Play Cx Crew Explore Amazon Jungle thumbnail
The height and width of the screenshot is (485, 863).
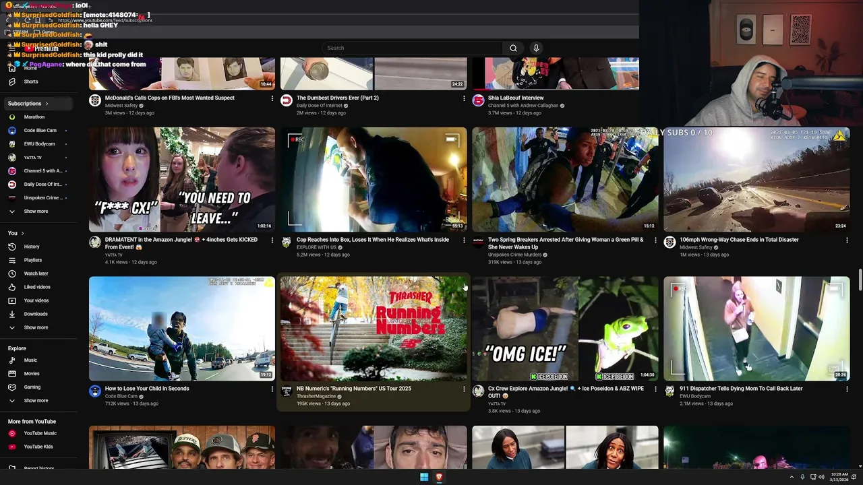[x=565, y=329]
